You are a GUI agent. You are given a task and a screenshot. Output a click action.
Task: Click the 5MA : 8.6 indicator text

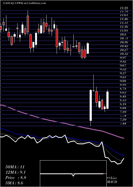[14, 183]
